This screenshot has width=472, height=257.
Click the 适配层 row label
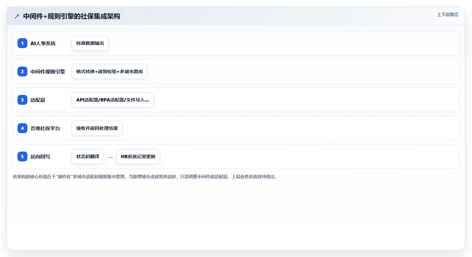click(x=38, y=100)
